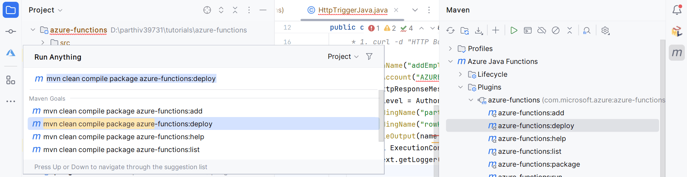Reload all Maven projects
The image size is (687, 177).
[x=450, y=31]
